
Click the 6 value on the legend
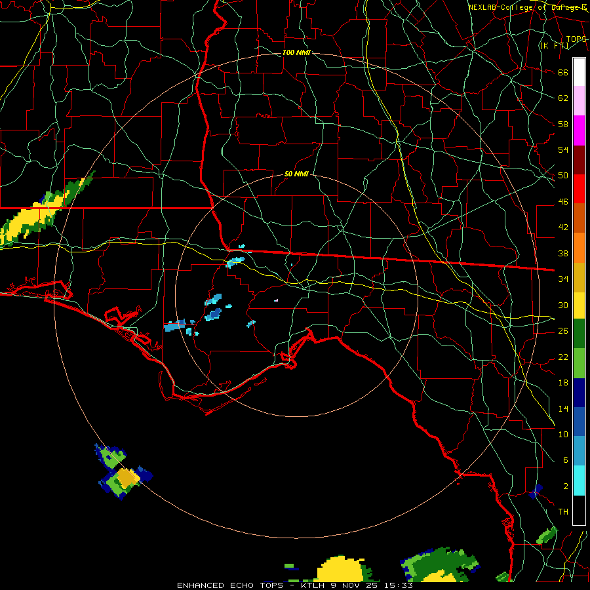565,460
